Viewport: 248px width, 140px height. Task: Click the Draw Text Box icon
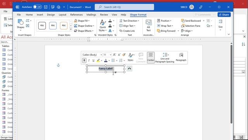(x=28, y=26)
